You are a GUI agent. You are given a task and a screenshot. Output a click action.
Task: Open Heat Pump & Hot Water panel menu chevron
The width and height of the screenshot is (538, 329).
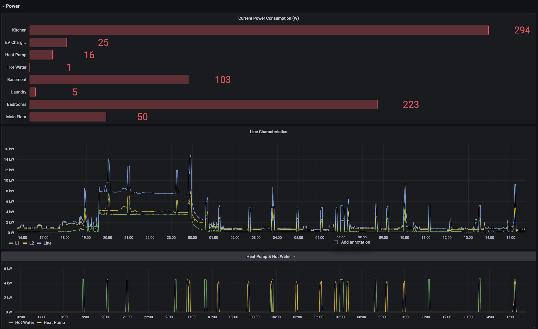(x=294, y=257)
